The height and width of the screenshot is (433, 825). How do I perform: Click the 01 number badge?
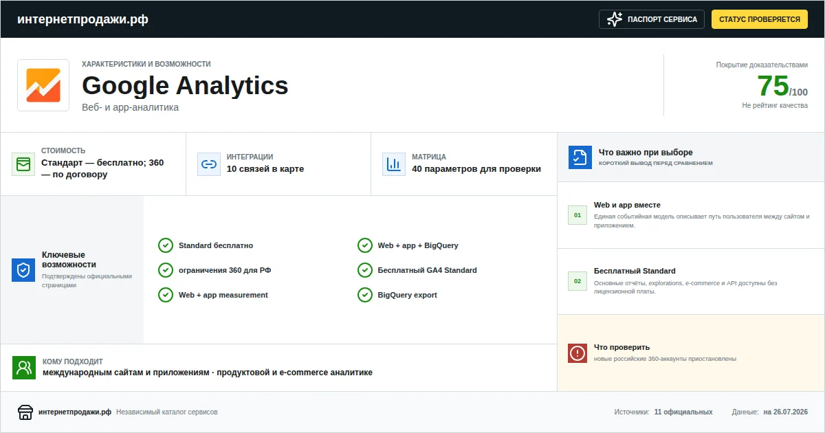coord(577,215)
